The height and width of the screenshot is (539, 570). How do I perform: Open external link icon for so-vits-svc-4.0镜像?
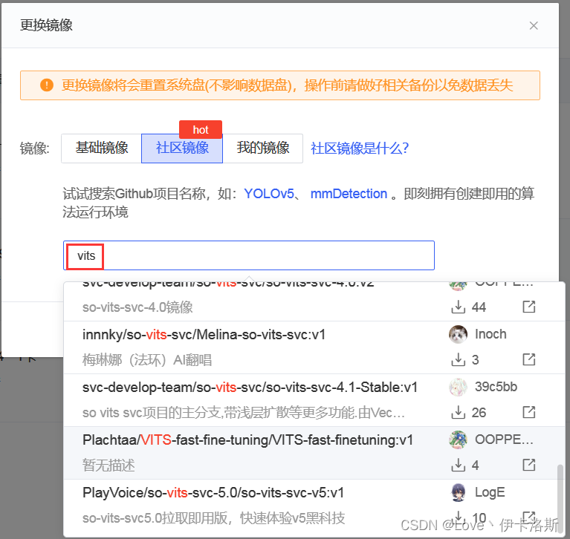coord(528,307)
